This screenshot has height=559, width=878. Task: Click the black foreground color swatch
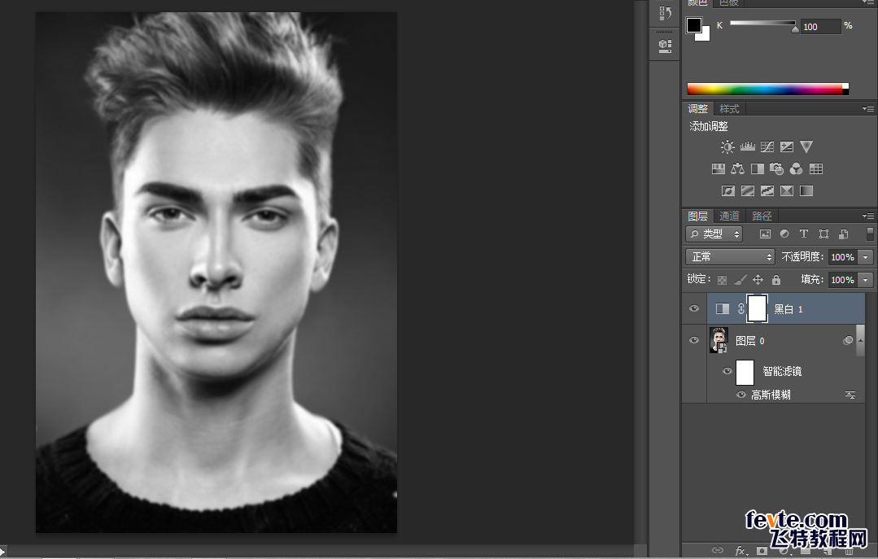[693, 24]
